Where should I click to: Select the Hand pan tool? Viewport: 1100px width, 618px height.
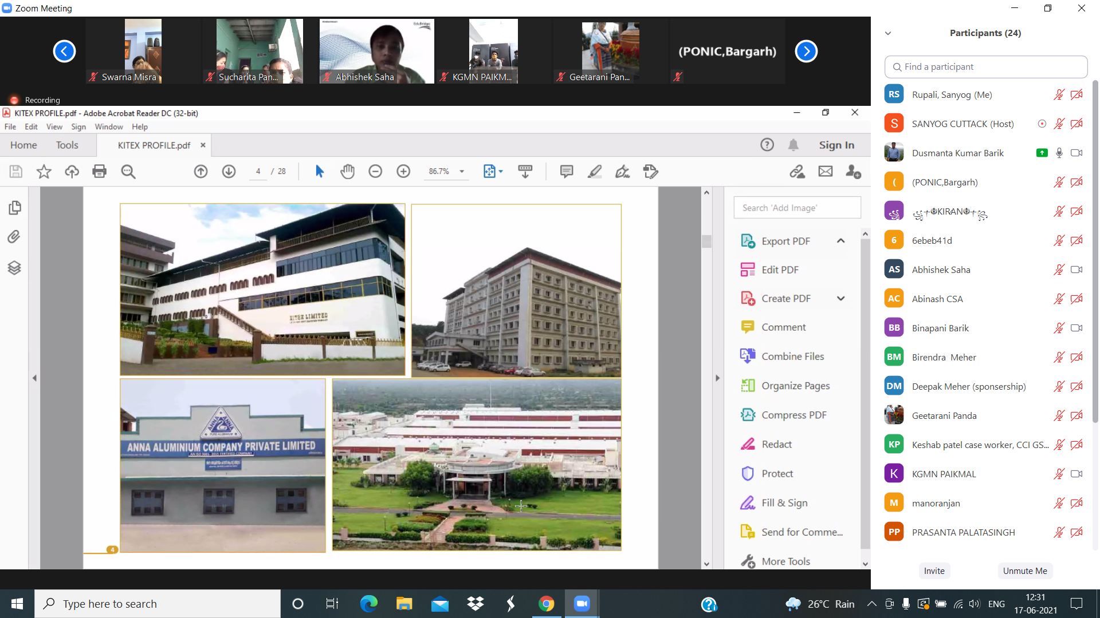[347, 171]
